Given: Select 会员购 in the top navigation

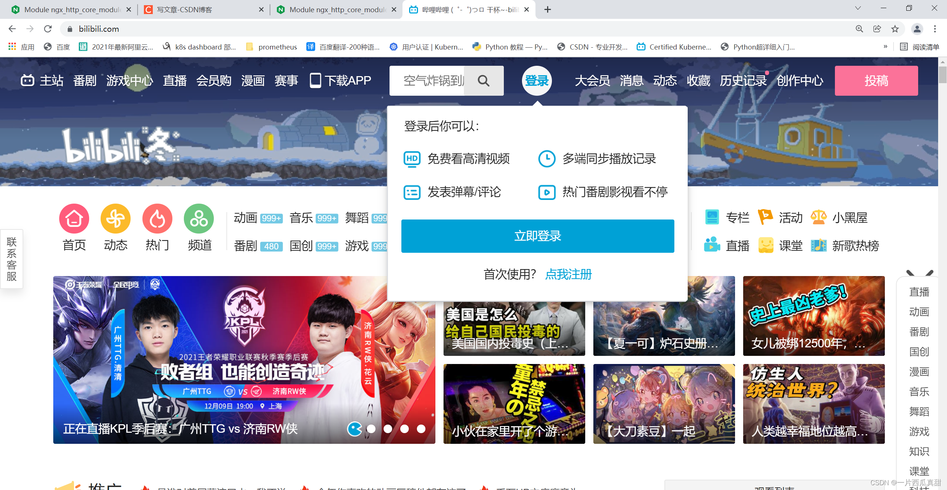Looking at the screenshot, I should click(x=214, y=80).
